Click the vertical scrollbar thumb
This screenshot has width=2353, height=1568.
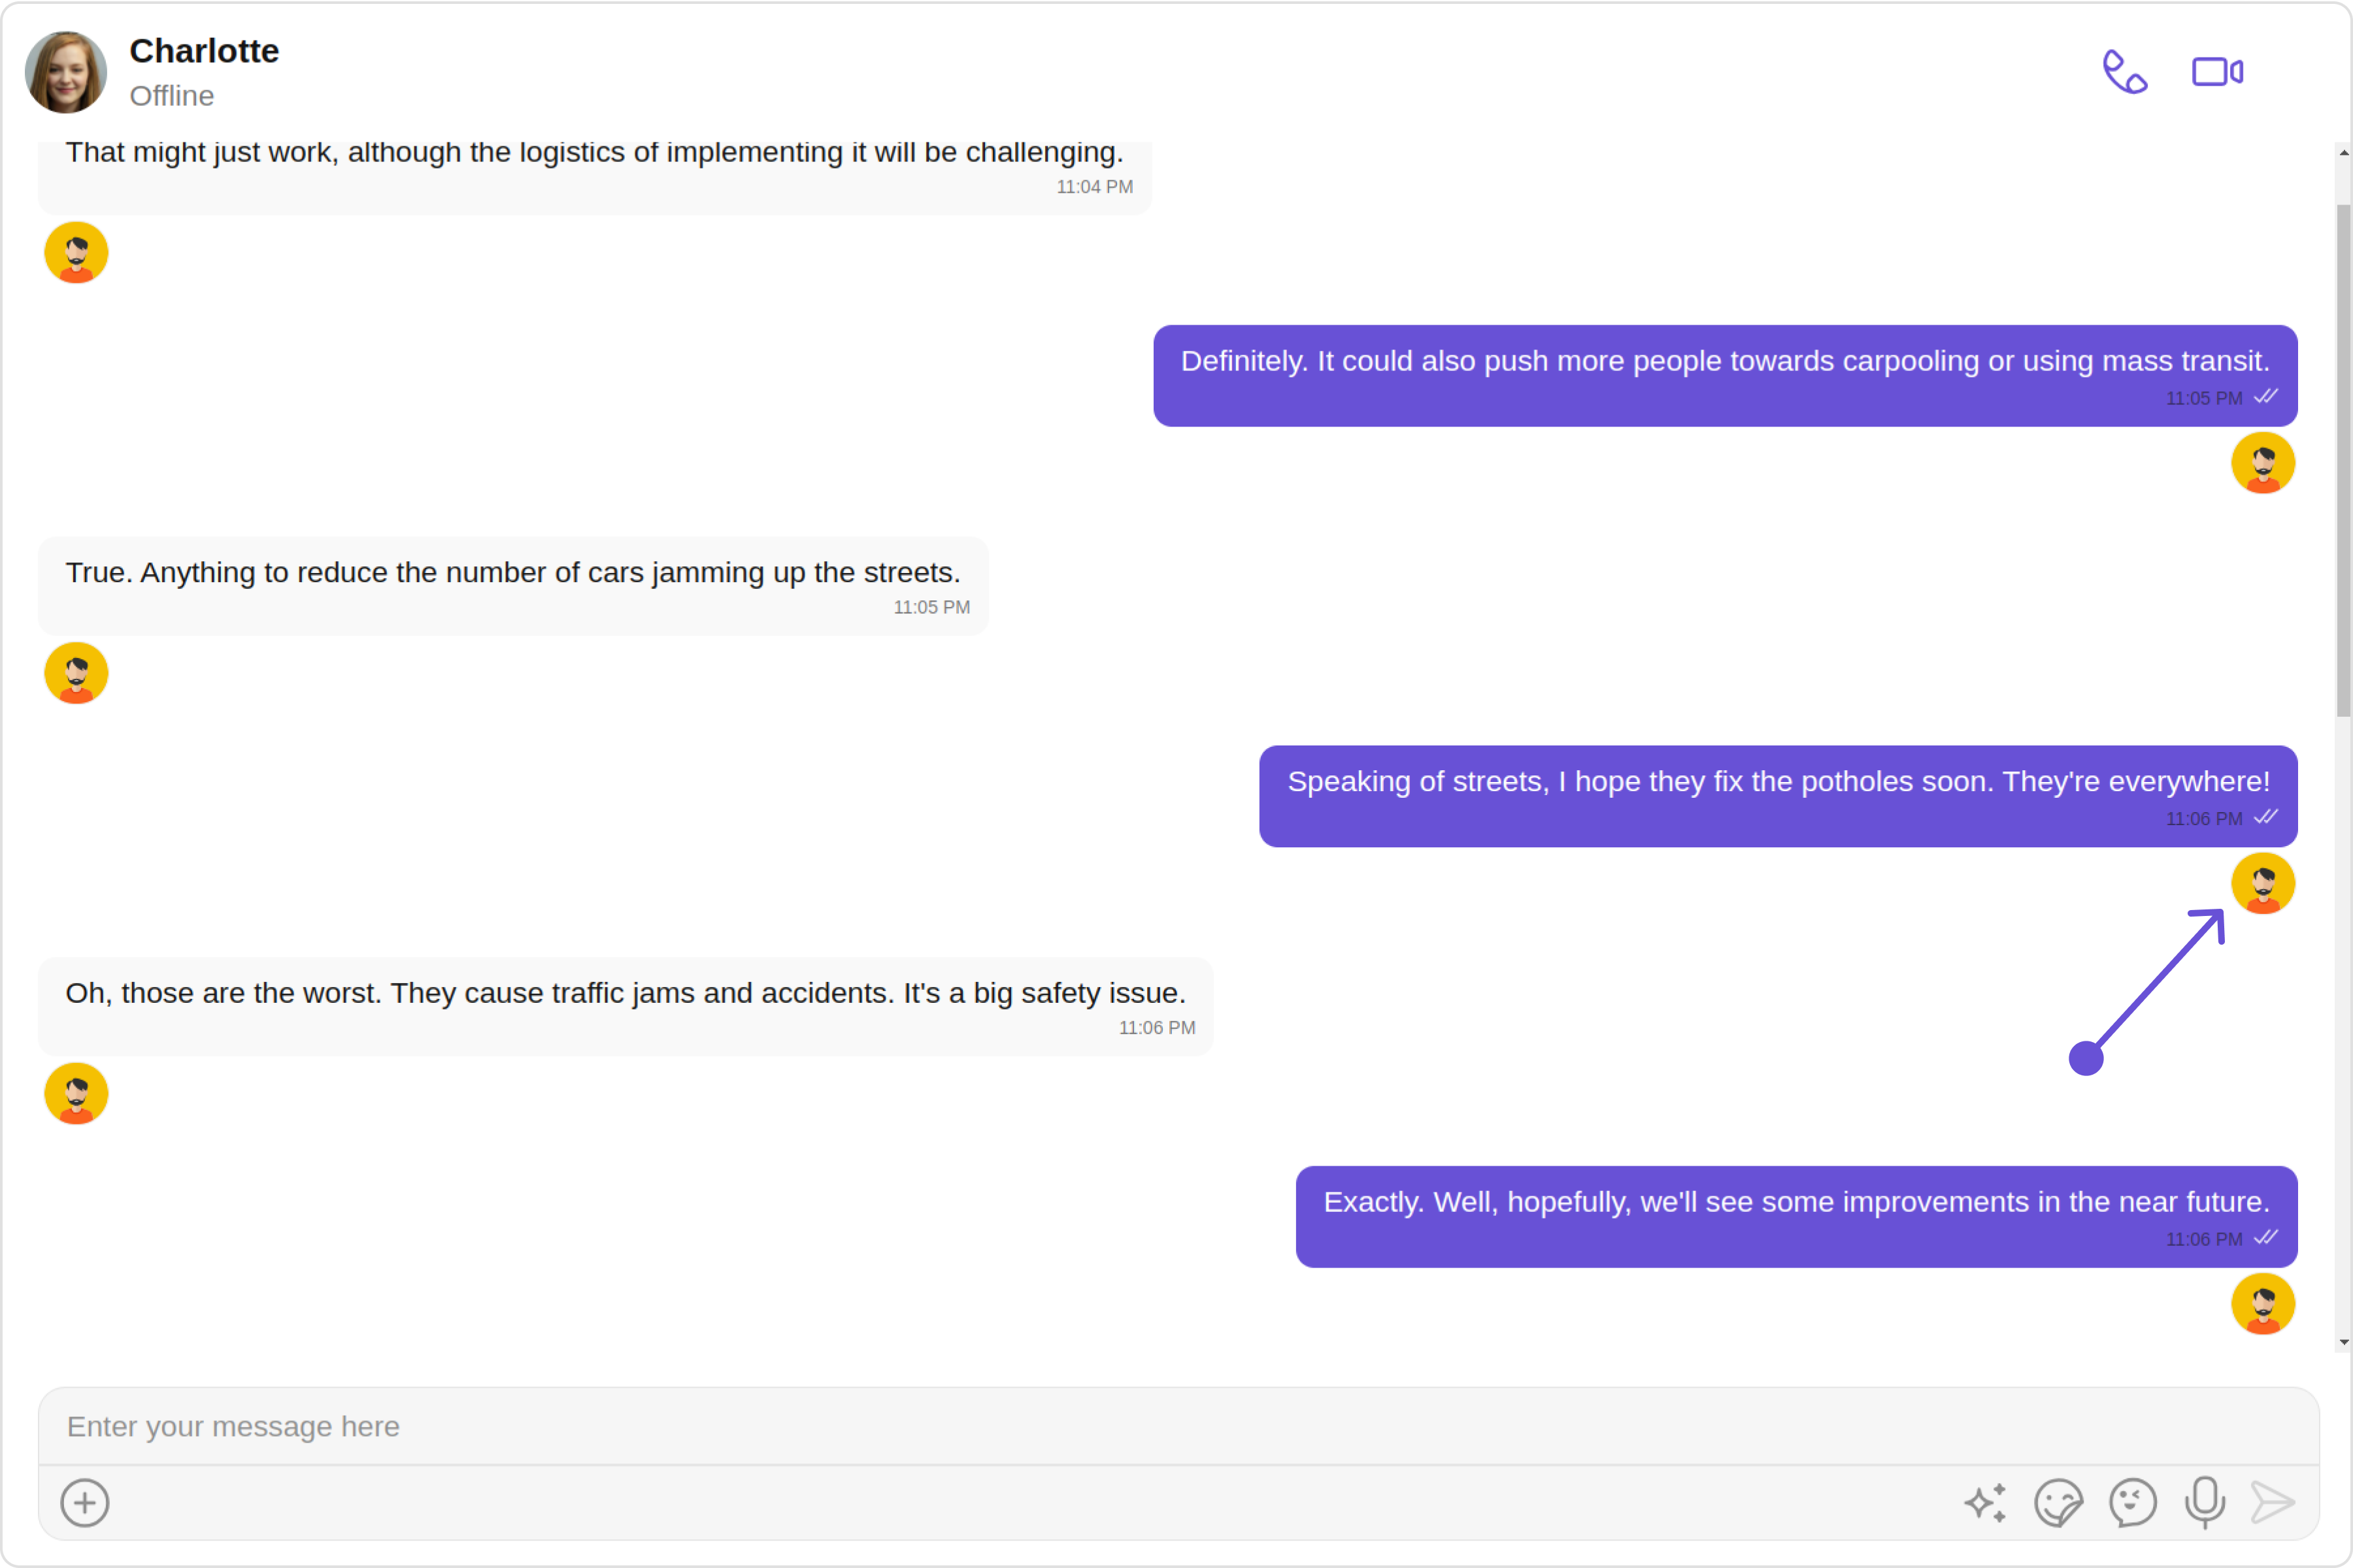pos(2343,460)
